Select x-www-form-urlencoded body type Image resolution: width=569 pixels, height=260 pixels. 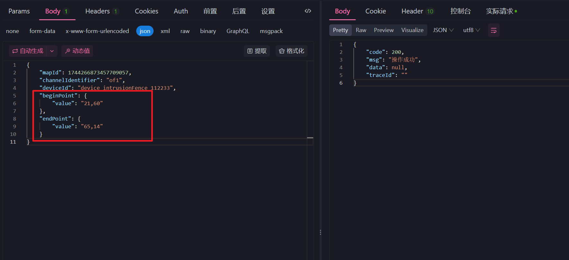97,31
